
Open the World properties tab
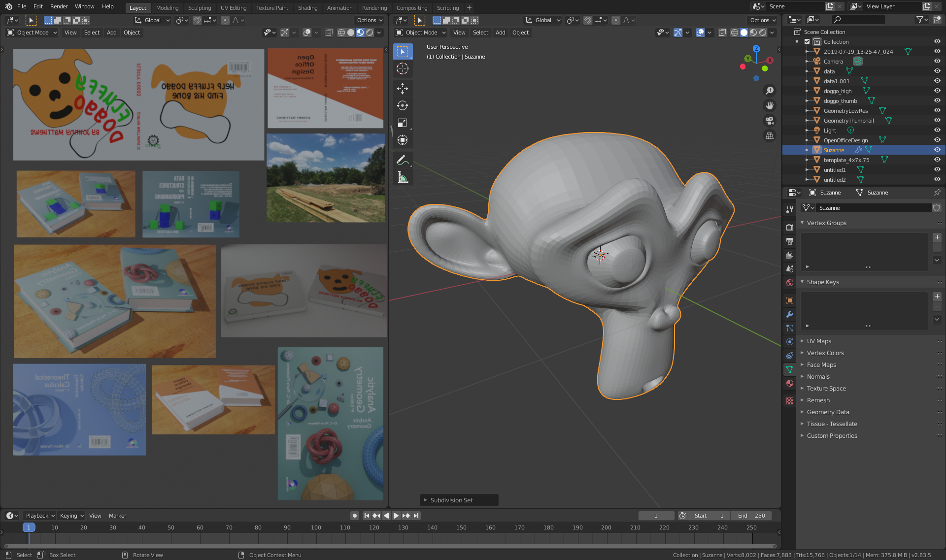[790, 283]
